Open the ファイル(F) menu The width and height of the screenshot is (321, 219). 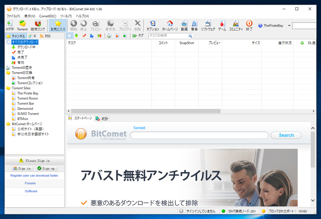[x=13, y=16]
